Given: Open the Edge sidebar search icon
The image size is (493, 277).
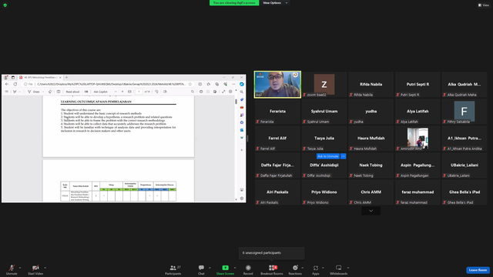Looking at the screenshot, I should coord(241,92).
